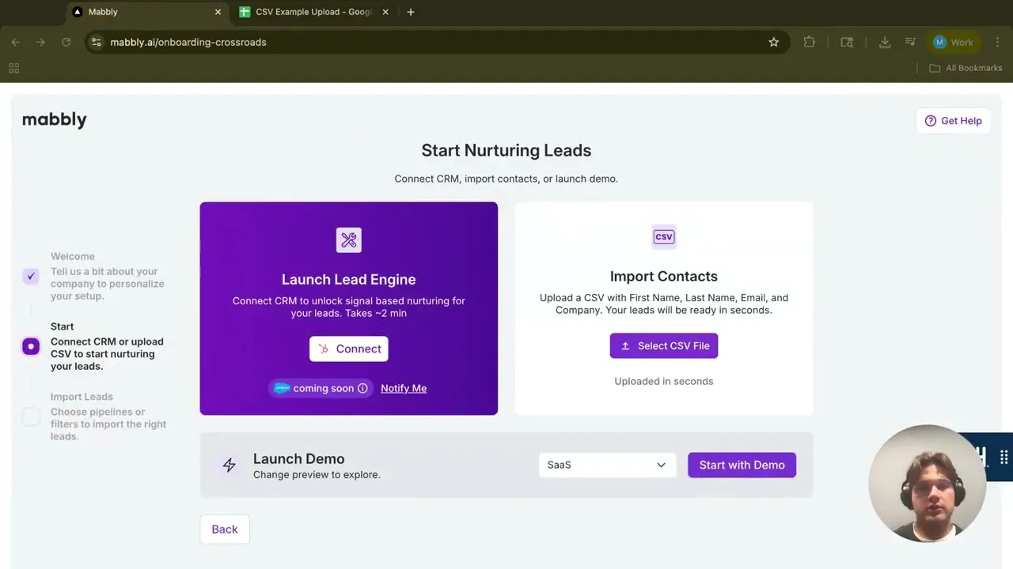This screenshot has height=569, width=1013.
Task: Open a new browser tab
Action: [x=410, y=12]
